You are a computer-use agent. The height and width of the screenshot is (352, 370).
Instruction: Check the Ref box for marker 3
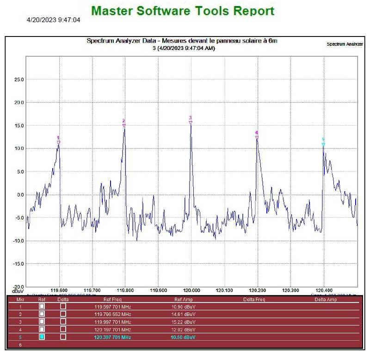point(42,322)
